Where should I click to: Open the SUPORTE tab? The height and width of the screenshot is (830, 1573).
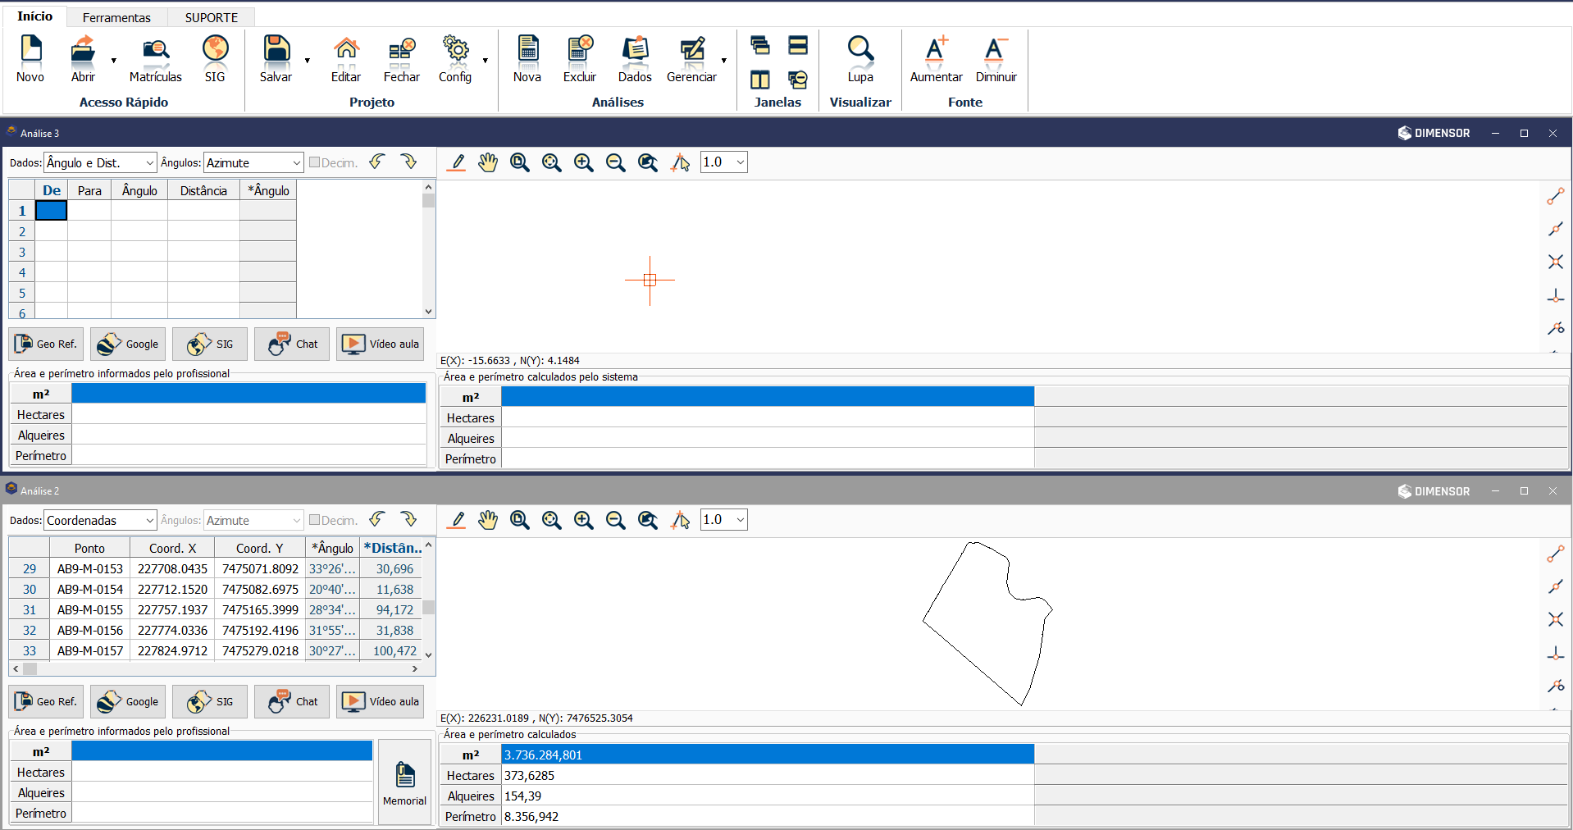coord(211,17)
